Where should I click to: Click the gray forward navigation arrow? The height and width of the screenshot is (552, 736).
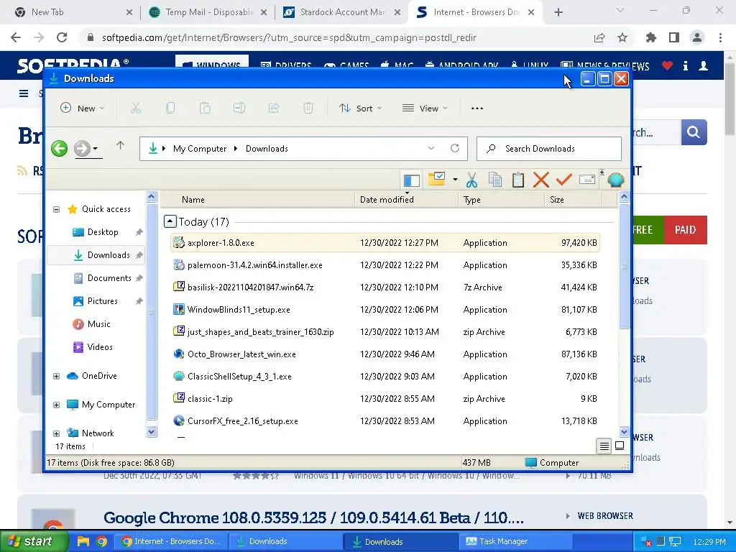tap(82, 149)
